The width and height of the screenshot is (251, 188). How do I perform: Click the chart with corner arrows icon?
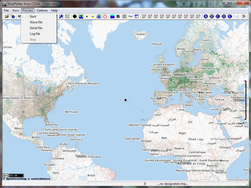click(x=99, y=16)
